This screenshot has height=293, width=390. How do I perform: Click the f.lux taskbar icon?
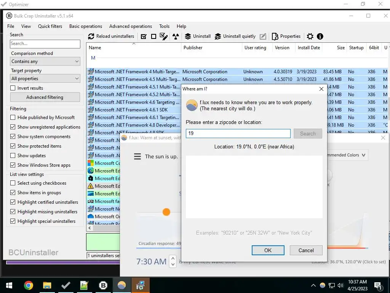pyautogui.click(x=121, y=285)
